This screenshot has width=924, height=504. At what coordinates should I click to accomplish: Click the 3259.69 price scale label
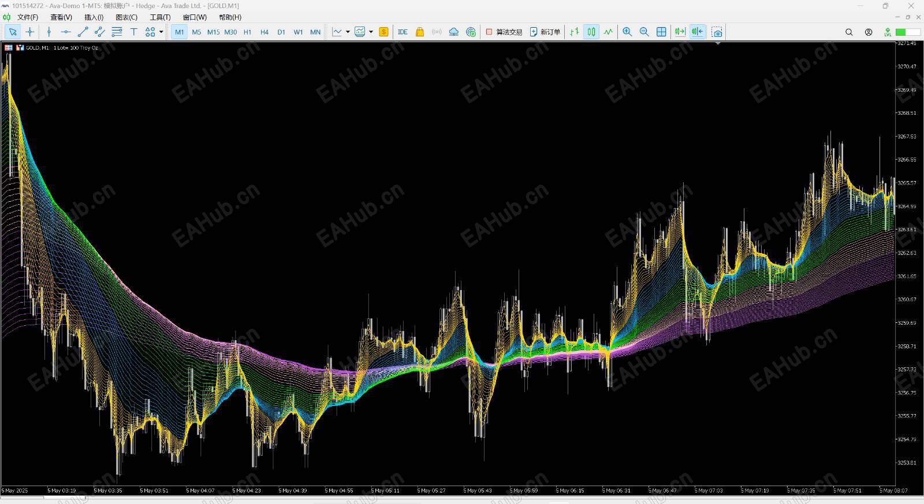pyautogui.click(x=907, y=323)
